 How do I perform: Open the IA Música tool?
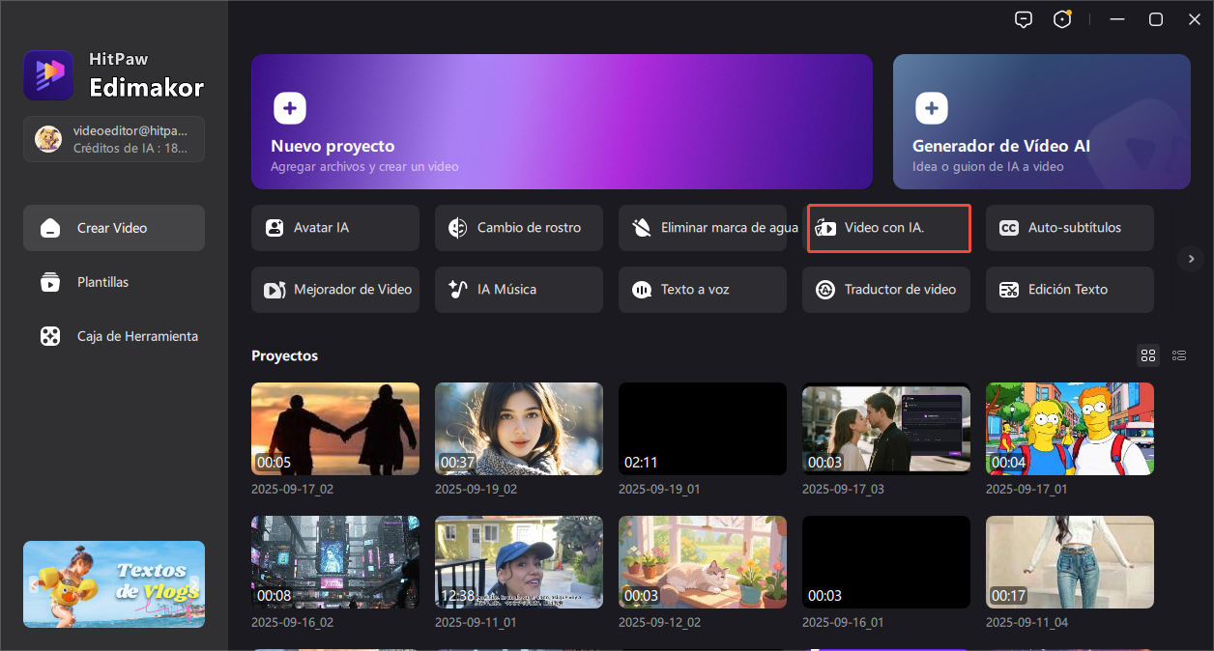pos(518,290)
